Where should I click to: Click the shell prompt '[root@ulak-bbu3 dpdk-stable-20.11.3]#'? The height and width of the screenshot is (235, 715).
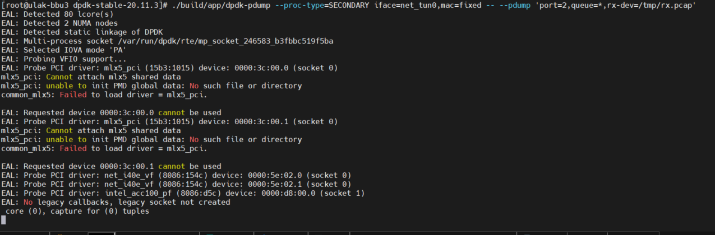[x=84, y=5]
